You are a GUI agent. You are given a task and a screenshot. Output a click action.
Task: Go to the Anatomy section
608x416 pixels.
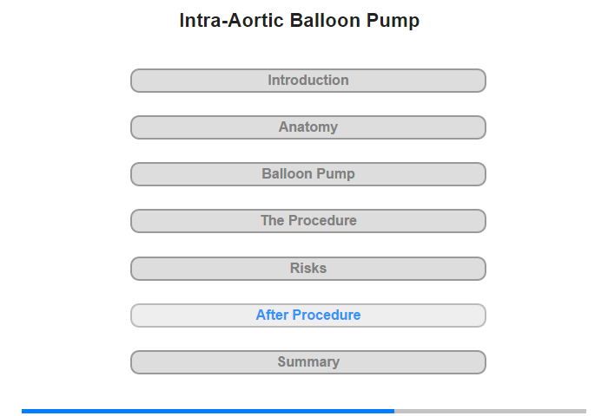pyautogui.click(x=307, y=127)
